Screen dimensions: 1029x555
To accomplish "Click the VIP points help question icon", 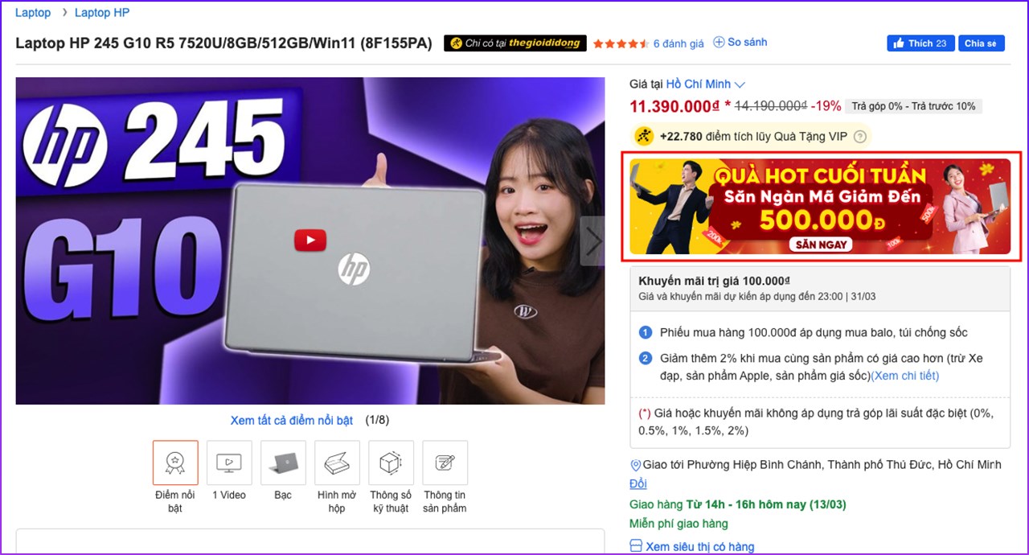I will 860,137.
